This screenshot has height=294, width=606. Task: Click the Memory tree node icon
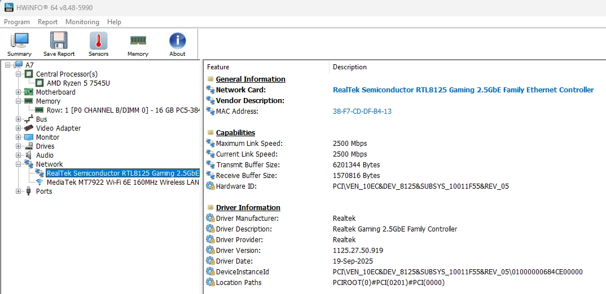pos(29,101)
